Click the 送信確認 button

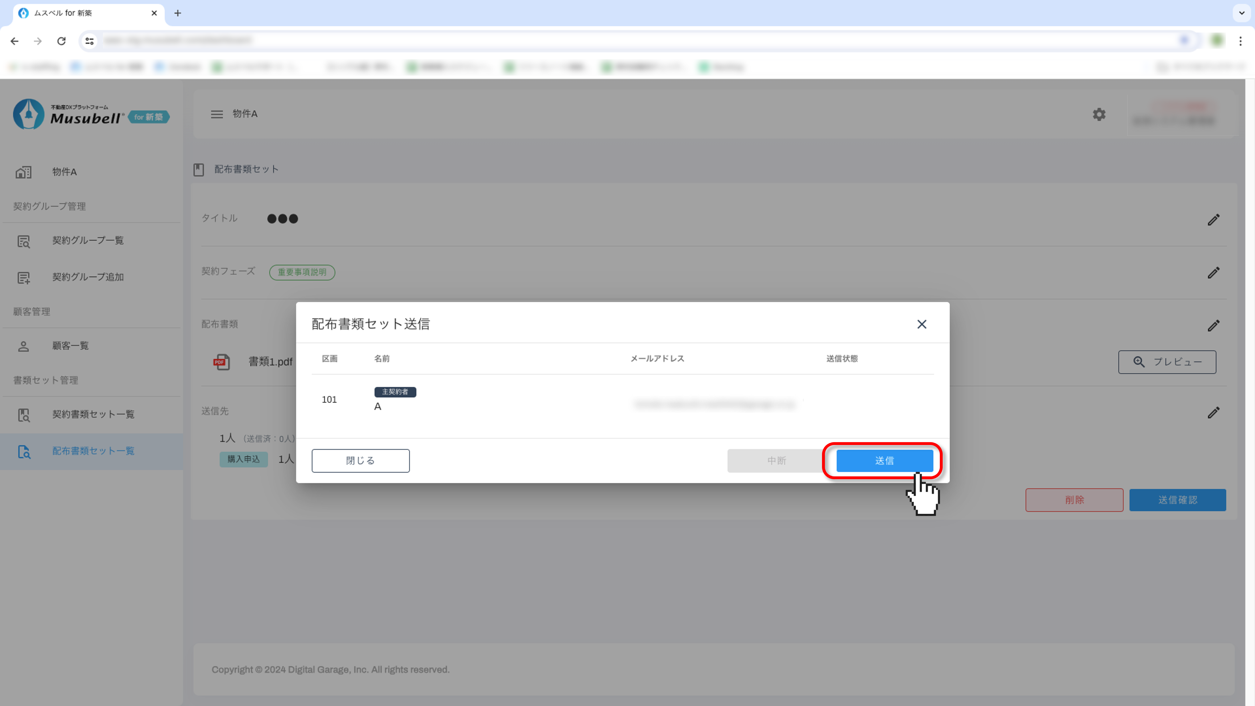click(1177, 500)
